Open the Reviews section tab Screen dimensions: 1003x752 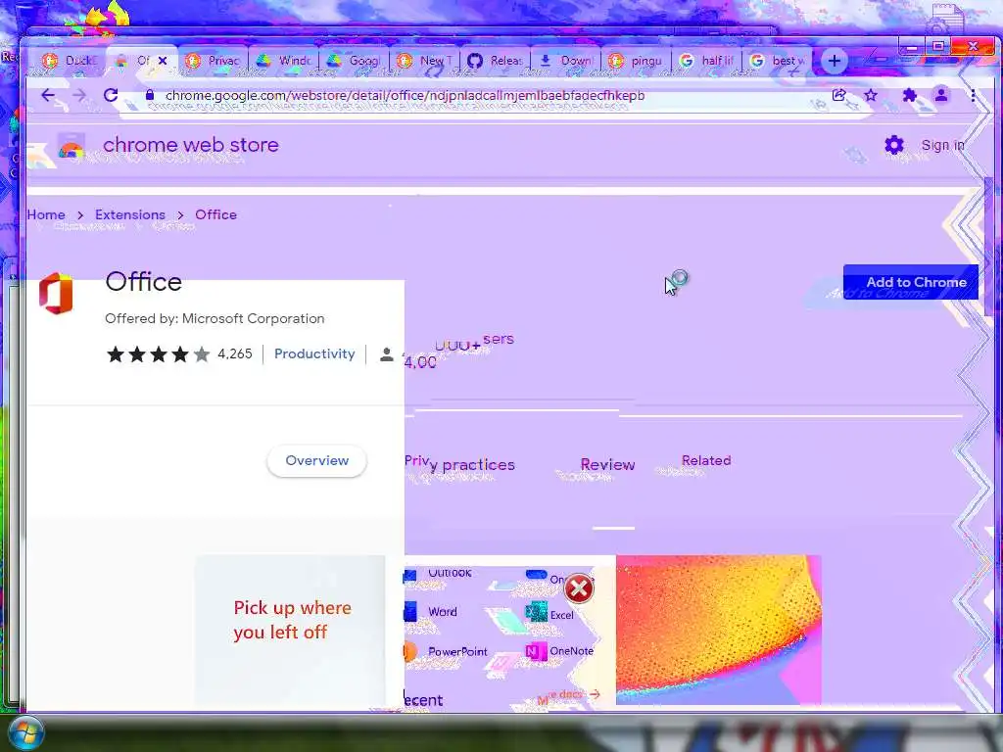(x=607, y=464)
